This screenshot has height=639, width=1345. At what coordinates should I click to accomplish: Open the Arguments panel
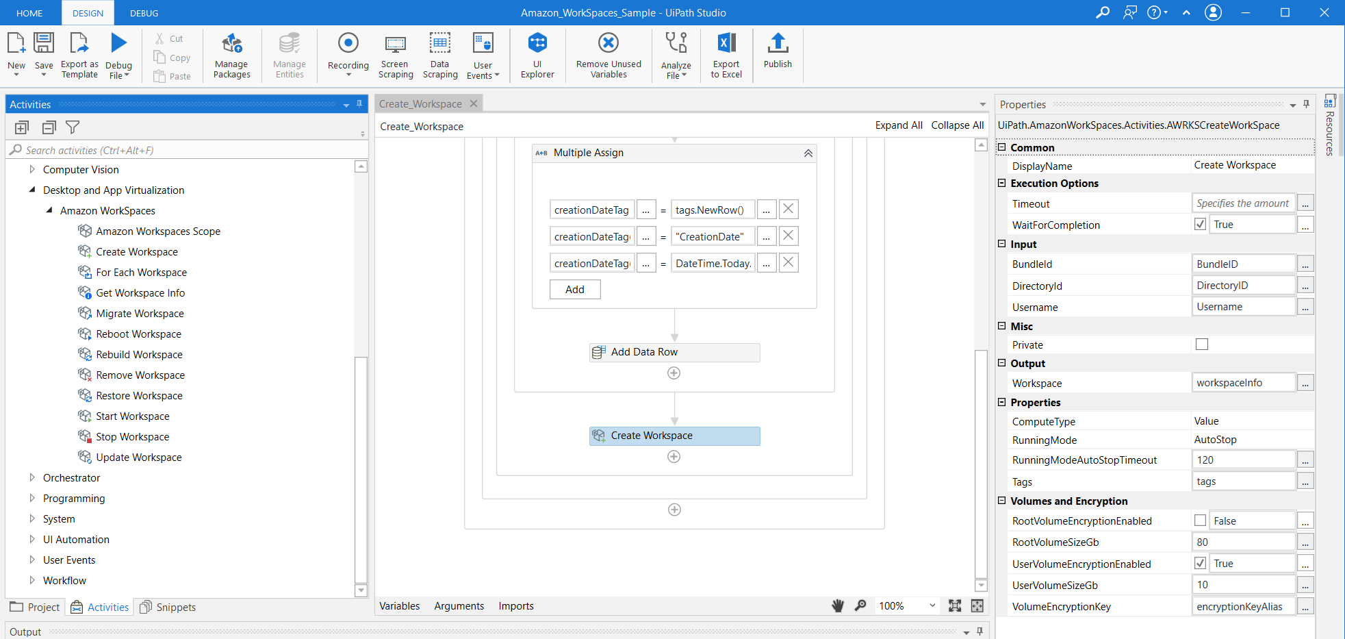(459, 605)
